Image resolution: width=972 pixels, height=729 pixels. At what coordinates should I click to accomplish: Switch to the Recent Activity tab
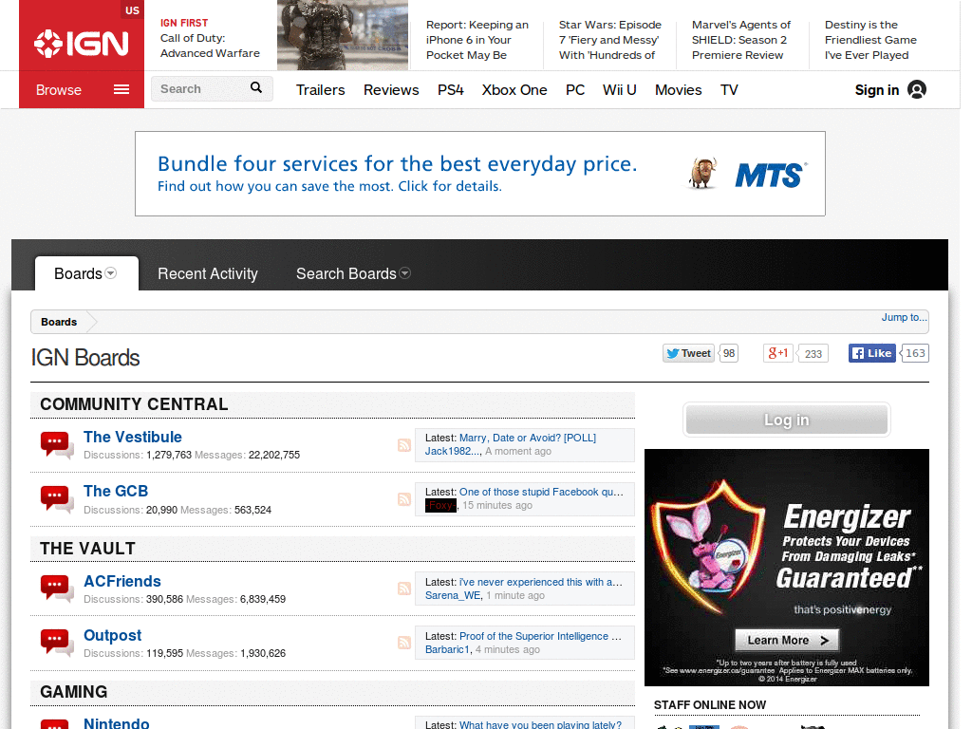tap(208, 274)
